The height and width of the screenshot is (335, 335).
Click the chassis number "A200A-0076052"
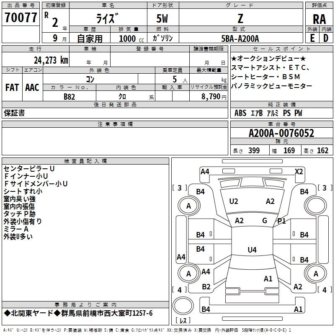281,133
